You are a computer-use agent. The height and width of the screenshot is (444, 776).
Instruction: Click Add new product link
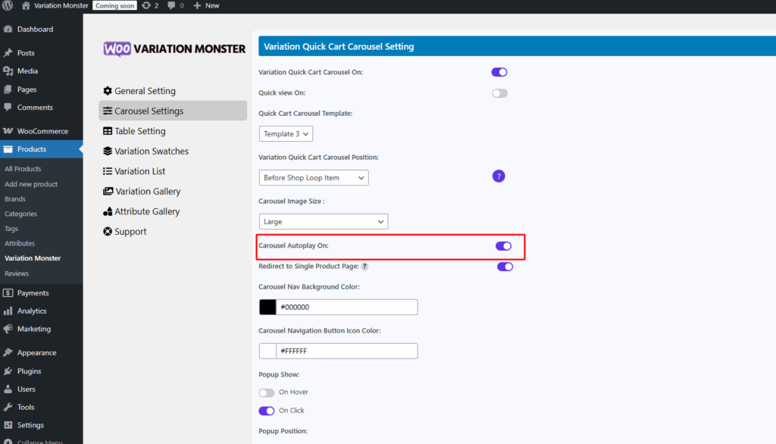tap(31, 184)
